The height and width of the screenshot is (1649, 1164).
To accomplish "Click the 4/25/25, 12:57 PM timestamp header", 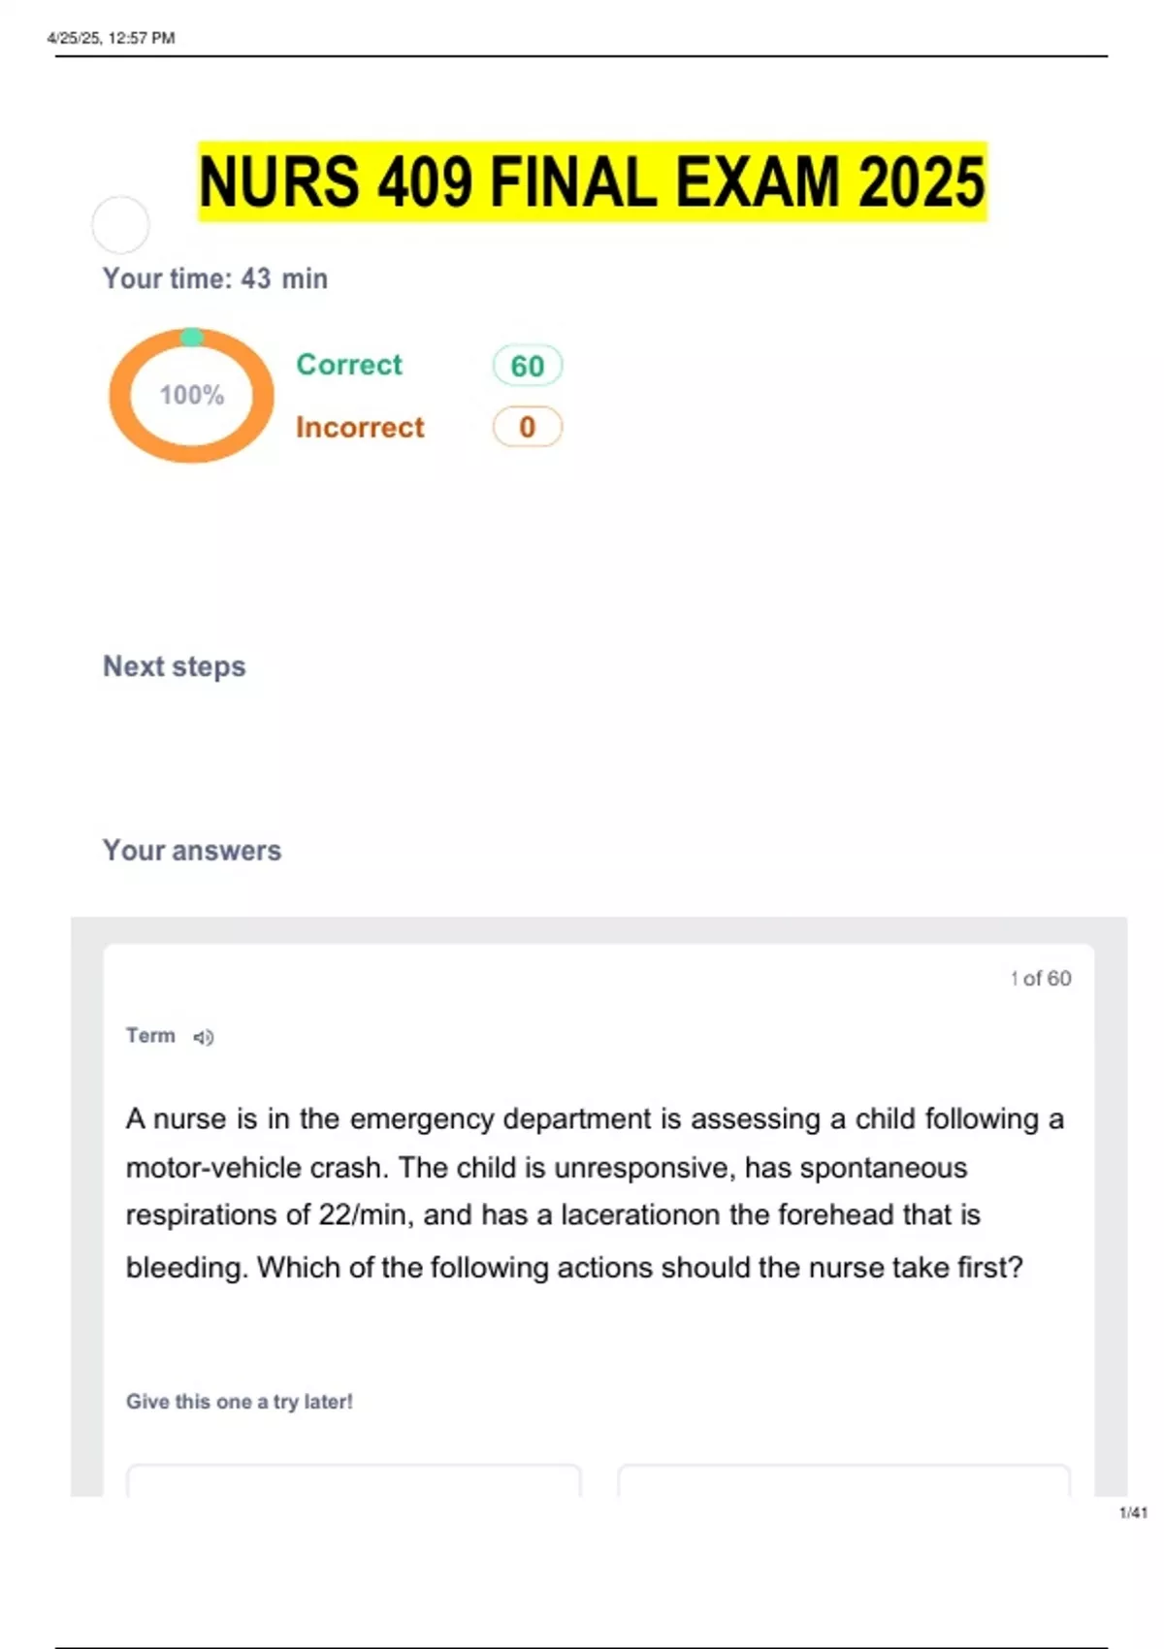I will [111, 38].
